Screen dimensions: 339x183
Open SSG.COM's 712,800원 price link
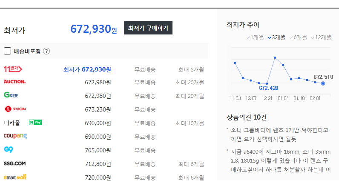[x=98, y=164]
